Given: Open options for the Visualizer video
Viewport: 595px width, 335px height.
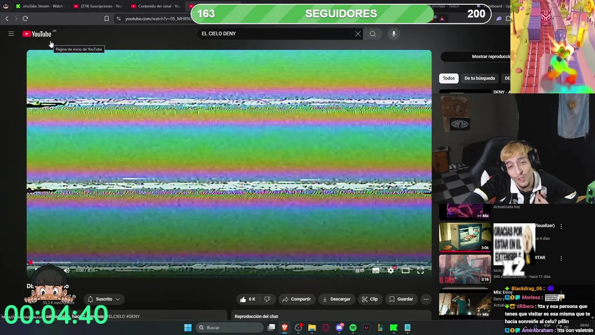Looking at the screenshot, I should (561, 226).
